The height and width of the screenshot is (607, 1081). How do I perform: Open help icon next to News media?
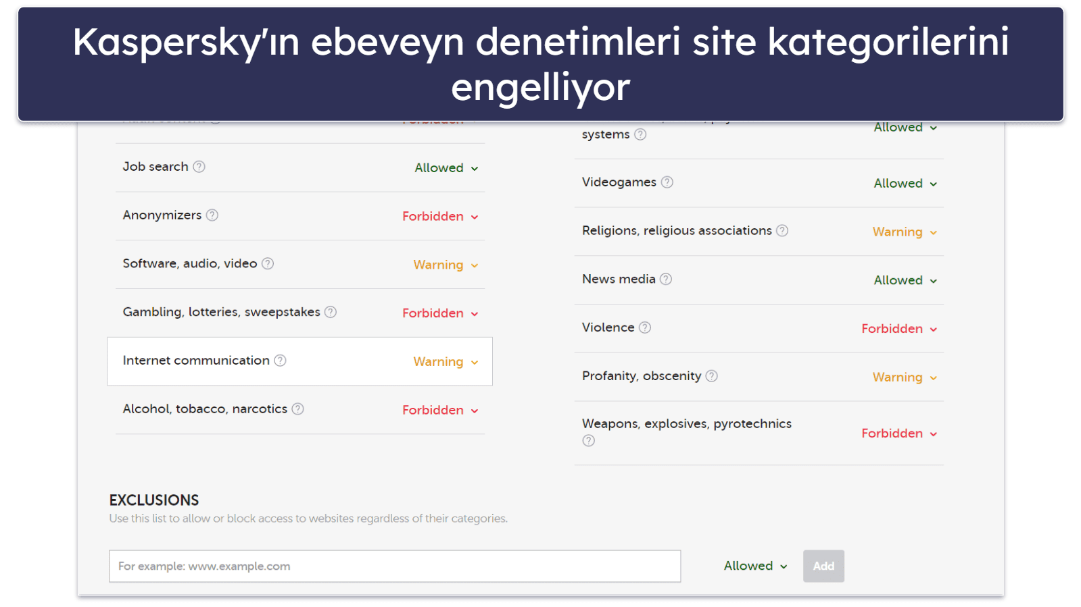coord(666,280)
